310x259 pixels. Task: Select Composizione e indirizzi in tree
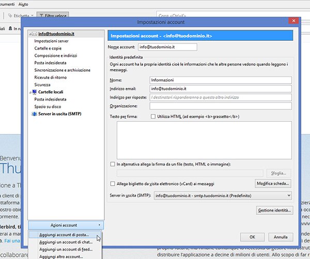coord(56,56)
